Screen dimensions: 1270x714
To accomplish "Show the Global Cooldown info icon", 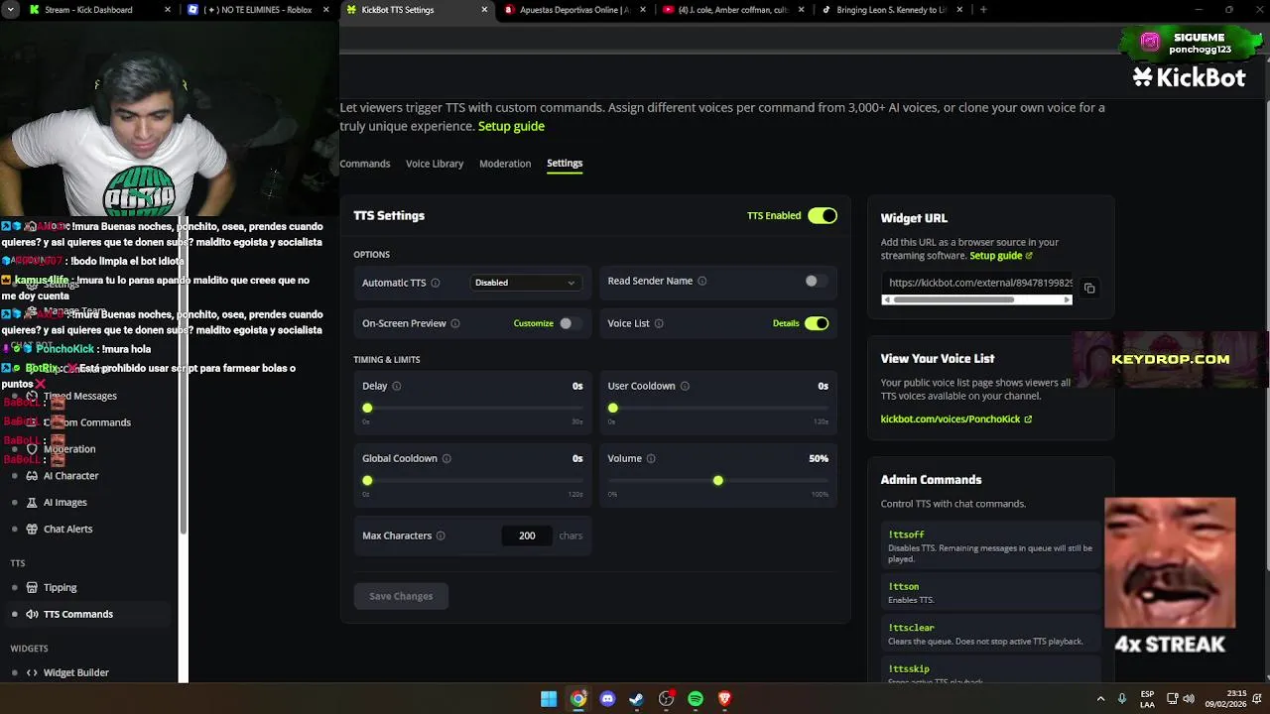I will click(446, 459).
